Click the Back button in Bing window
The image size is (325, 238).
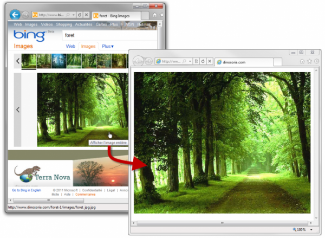[15, 15]
